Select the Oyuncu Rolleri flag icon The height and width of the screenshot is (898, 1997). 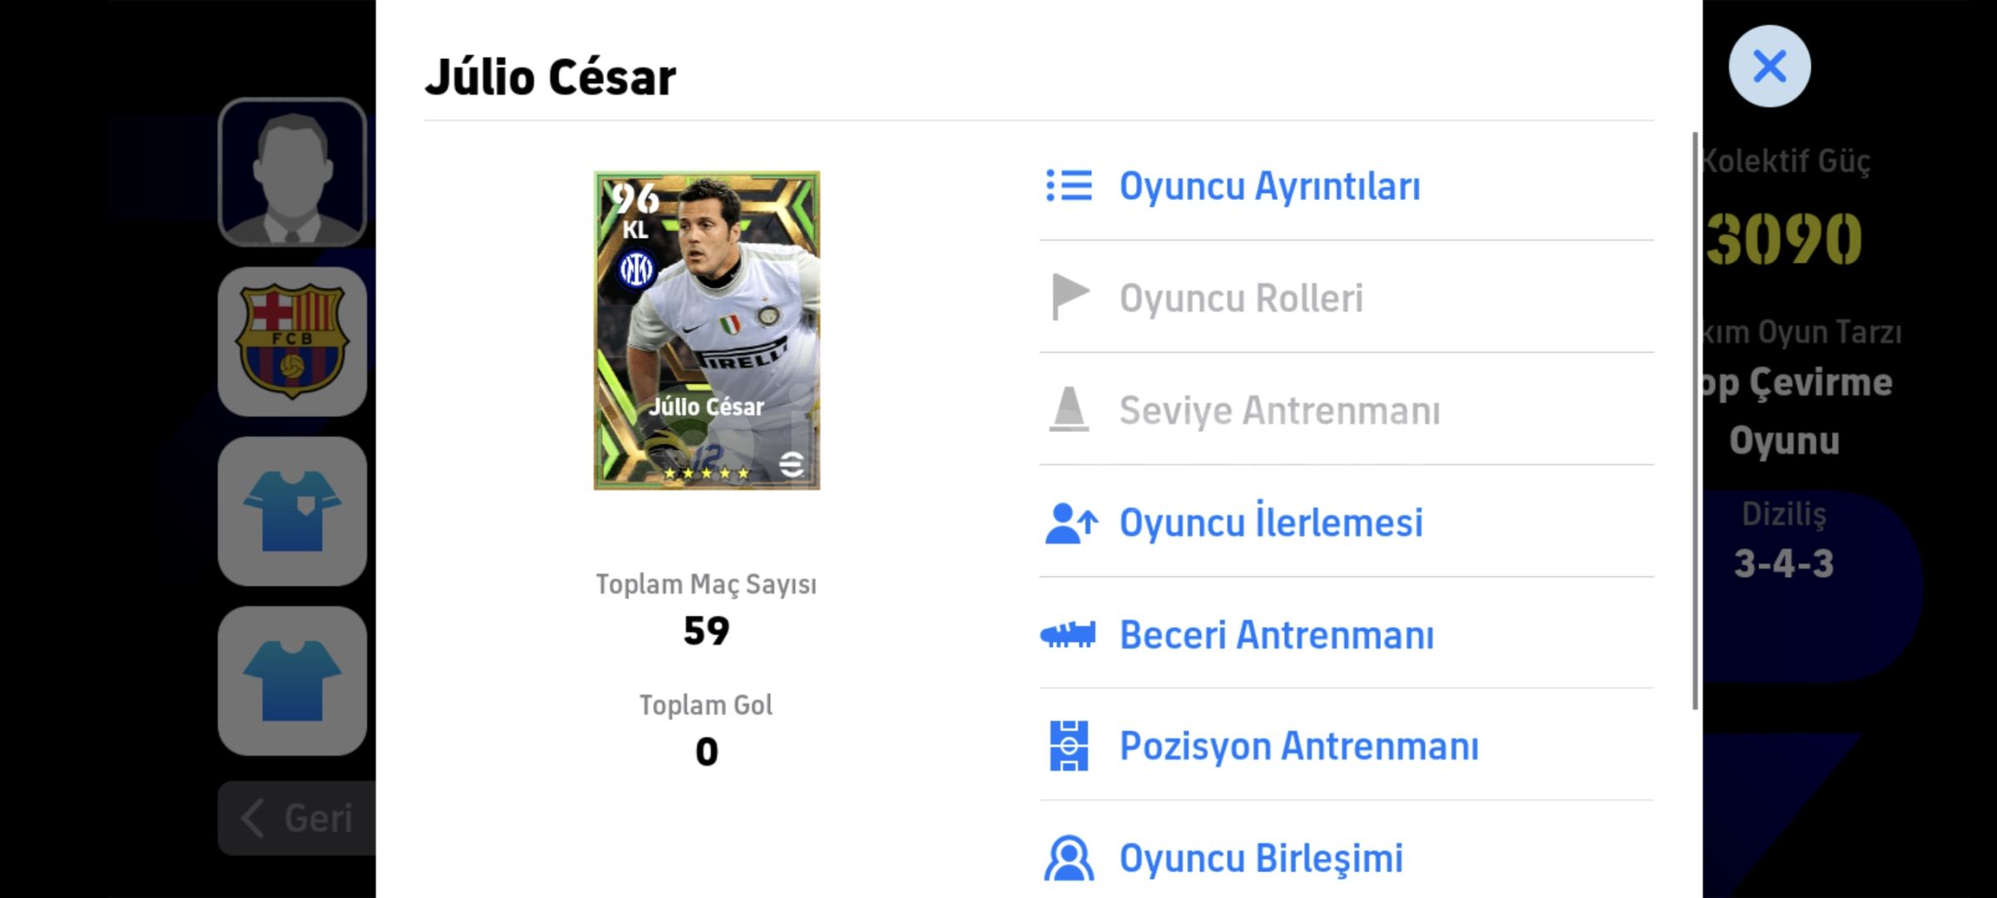(1070, 297)
